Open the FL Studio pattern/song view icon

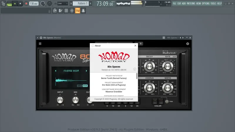pos(3,4)
